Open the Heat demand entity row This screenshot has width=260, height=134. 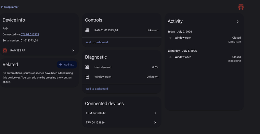coord(122,67)
